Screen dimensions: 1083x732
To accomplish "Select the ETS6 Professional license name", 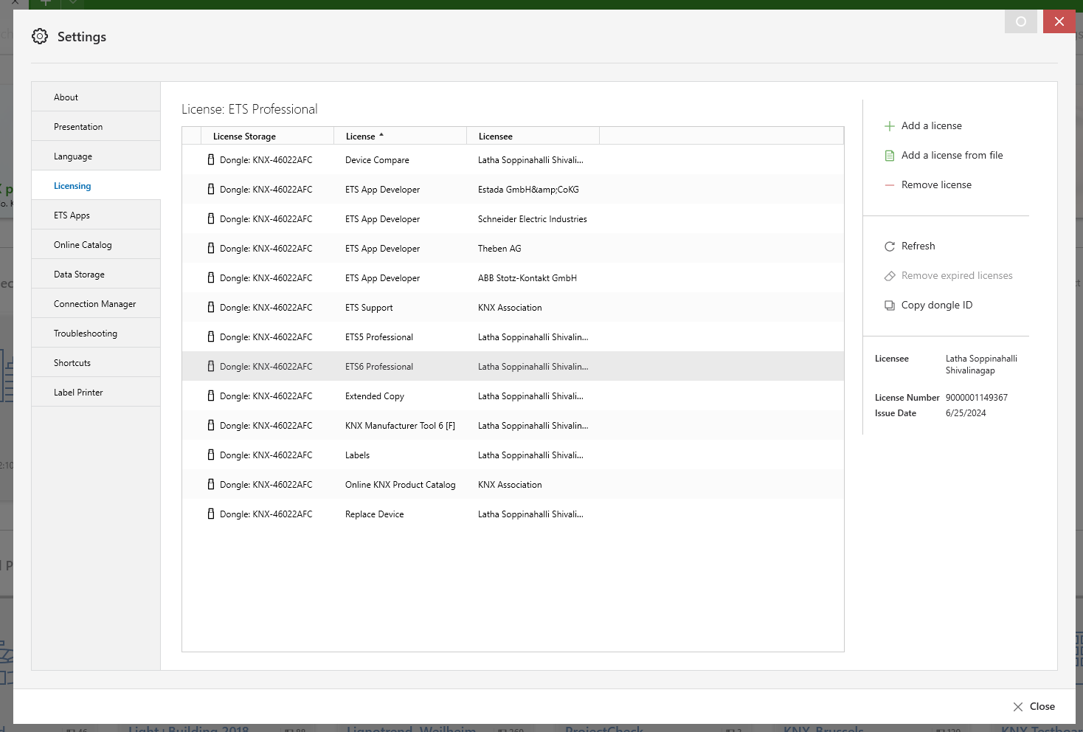I will point(379,367).
